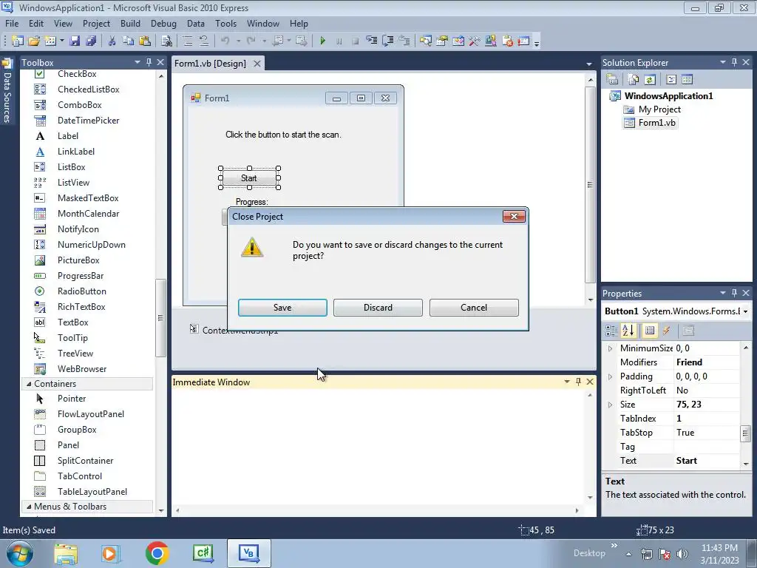The width and height of the screenshot is (757, 568).
Task: Click the Discard button in the dialog
Action: pyautogui.click(x=378, y=308)
